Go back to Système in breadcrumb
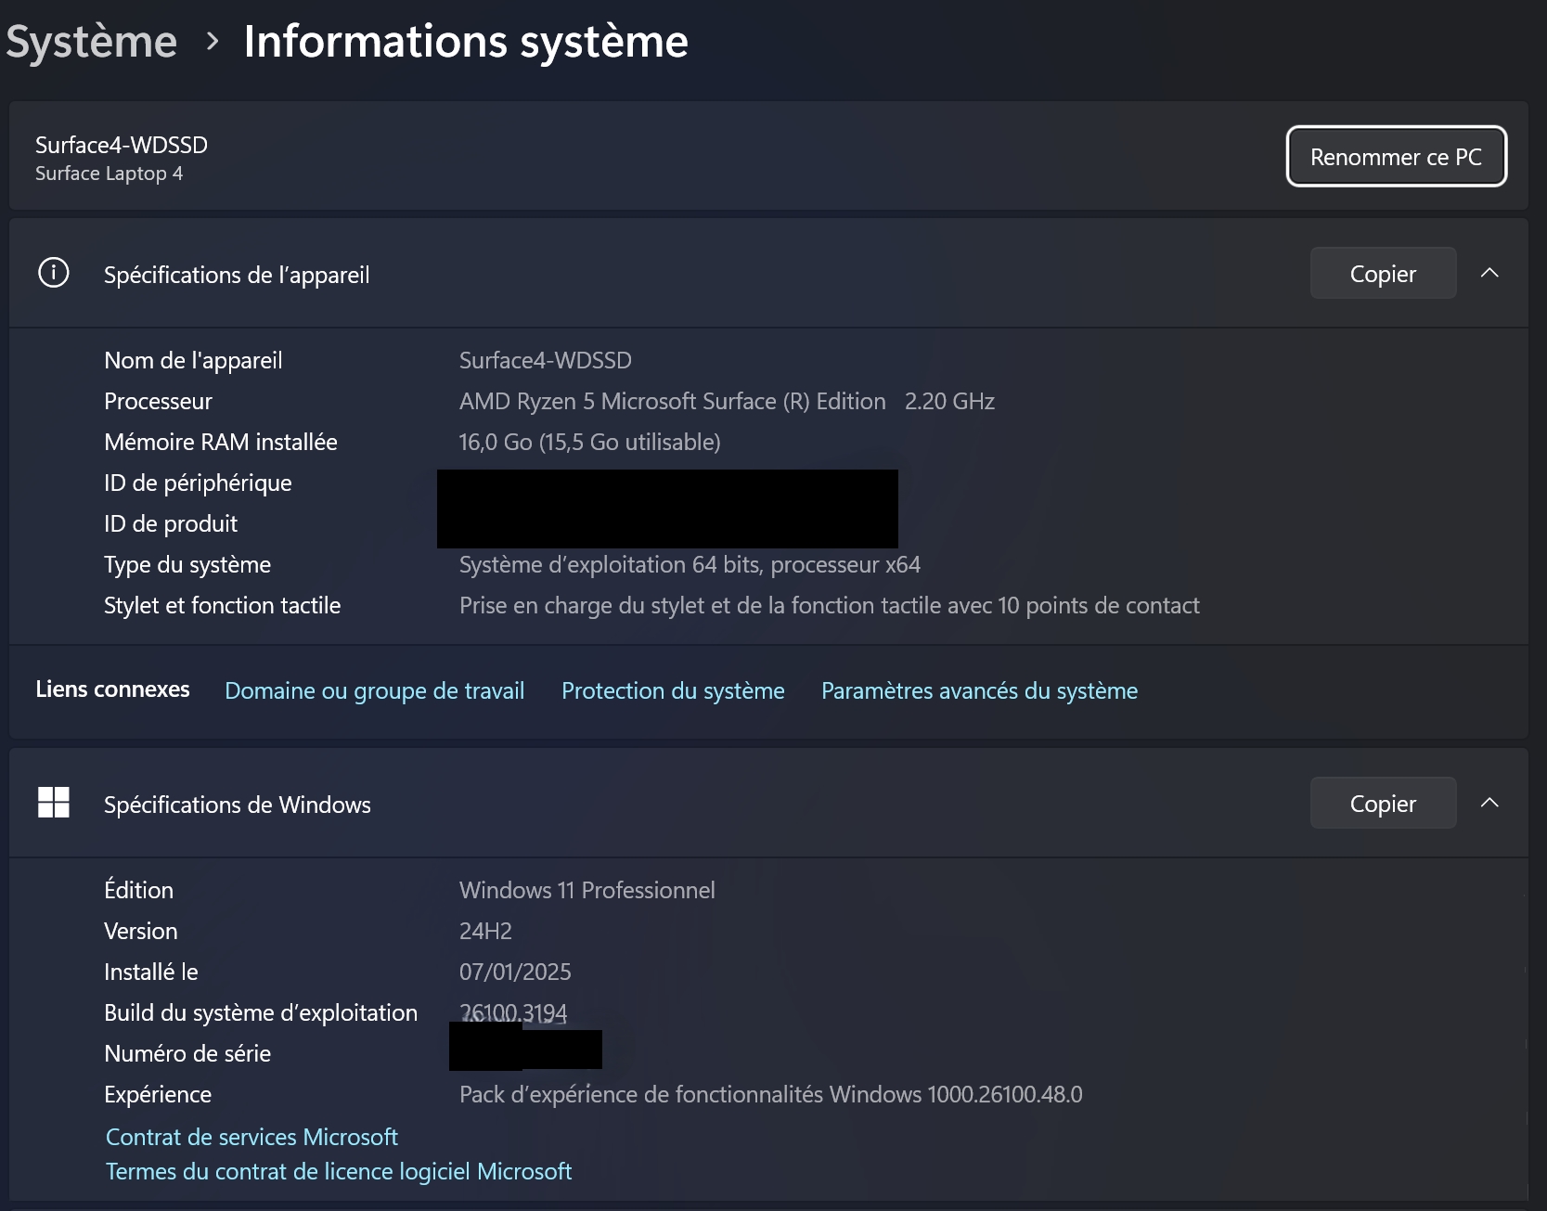The image size is (1547, 1211). coord(91,42)
